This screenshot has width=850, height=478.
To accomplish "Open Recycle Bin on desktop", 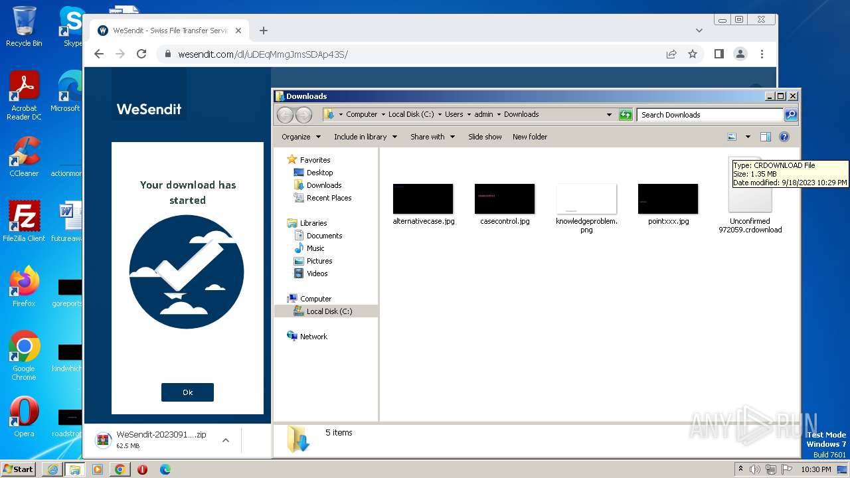I will pos(24,27).
